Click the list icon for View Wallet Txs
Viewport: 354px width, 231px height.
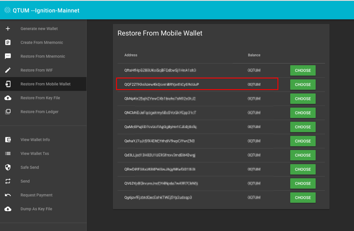[8, 153]
